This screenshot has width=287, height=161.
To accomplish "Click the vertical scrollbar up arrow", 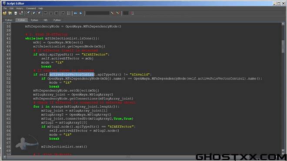I will pyautogui.click(x=283, y=24).
